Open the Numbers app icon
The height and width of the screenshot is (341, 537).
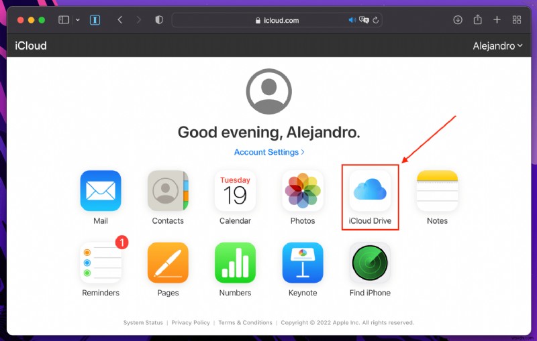coord(236,263)
